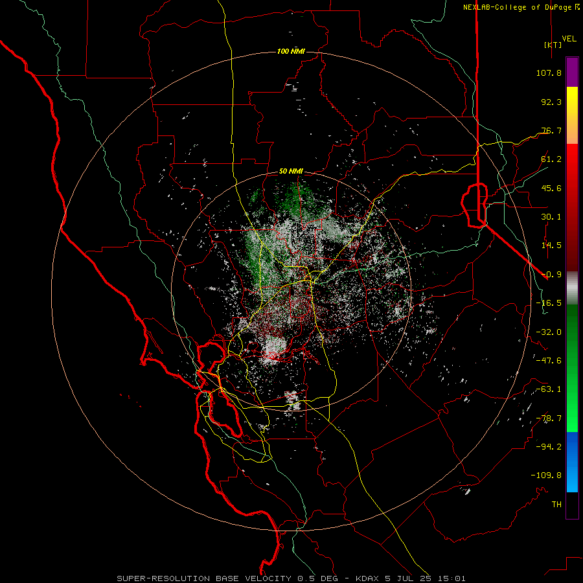Click the purple segment of the color bar
Image resolution: width=583 pixels, height=583 pixels.
click(x=572, y=72)
